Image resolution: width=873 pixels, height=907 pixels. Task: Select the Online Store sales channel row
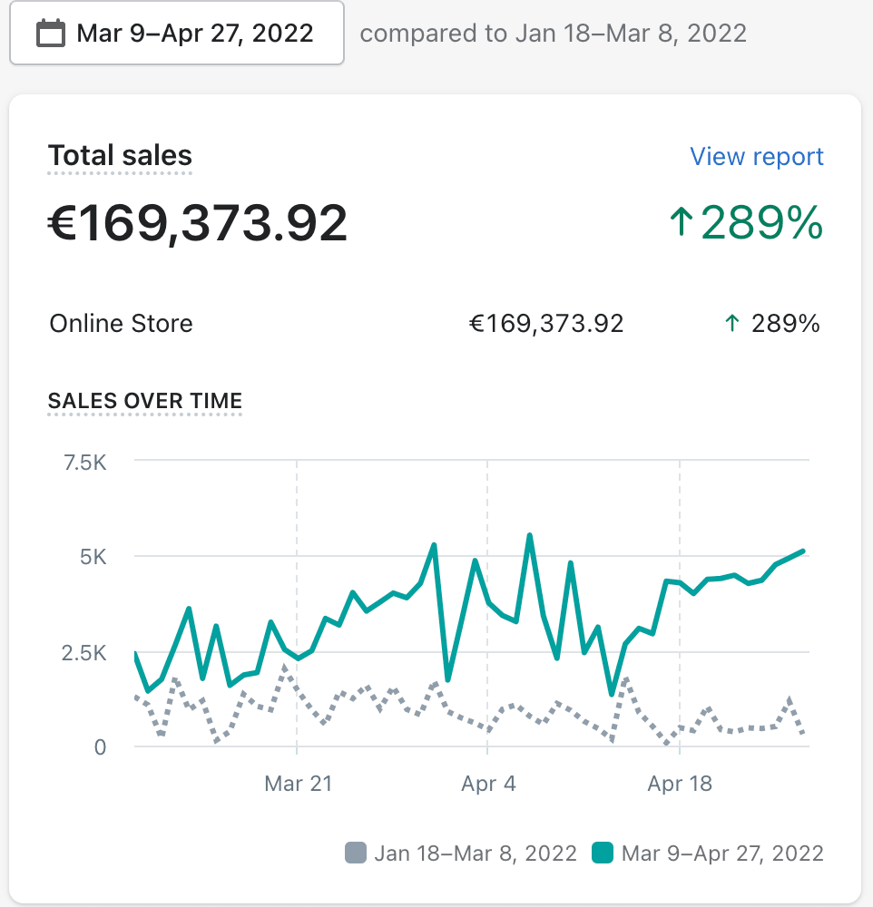(121, 324)
